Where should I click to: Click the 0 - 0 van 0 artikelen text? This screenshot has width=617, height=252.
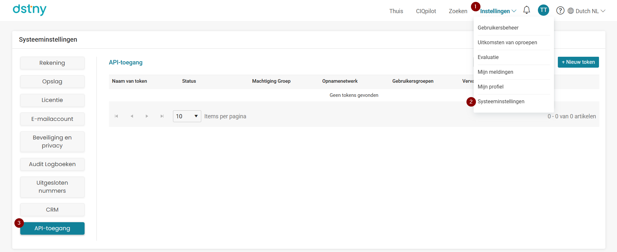pyautogui.click(x=572, y=116)
